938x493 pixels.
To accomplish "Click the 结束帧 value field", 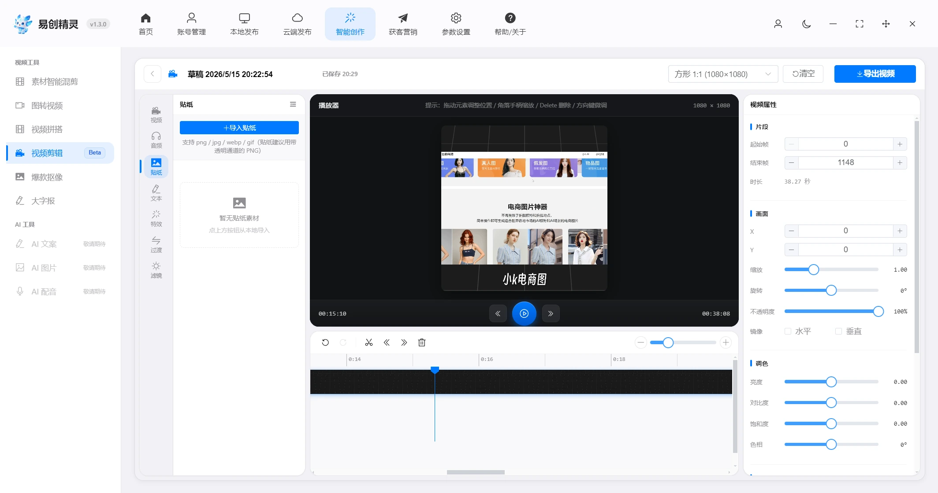I will (845, 162).
